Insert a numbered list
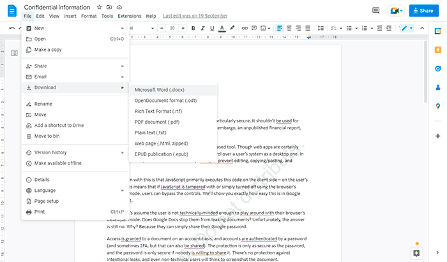The width and height of the screenshot is (447, 262). (365, 28)
